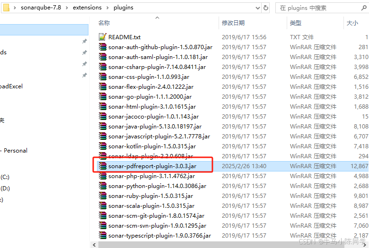Viewport: 369px width, 248px height.
Task: Click file name sonar-javascript-plugin-5.2.1.7778.jar
Action: click(159, 136)
